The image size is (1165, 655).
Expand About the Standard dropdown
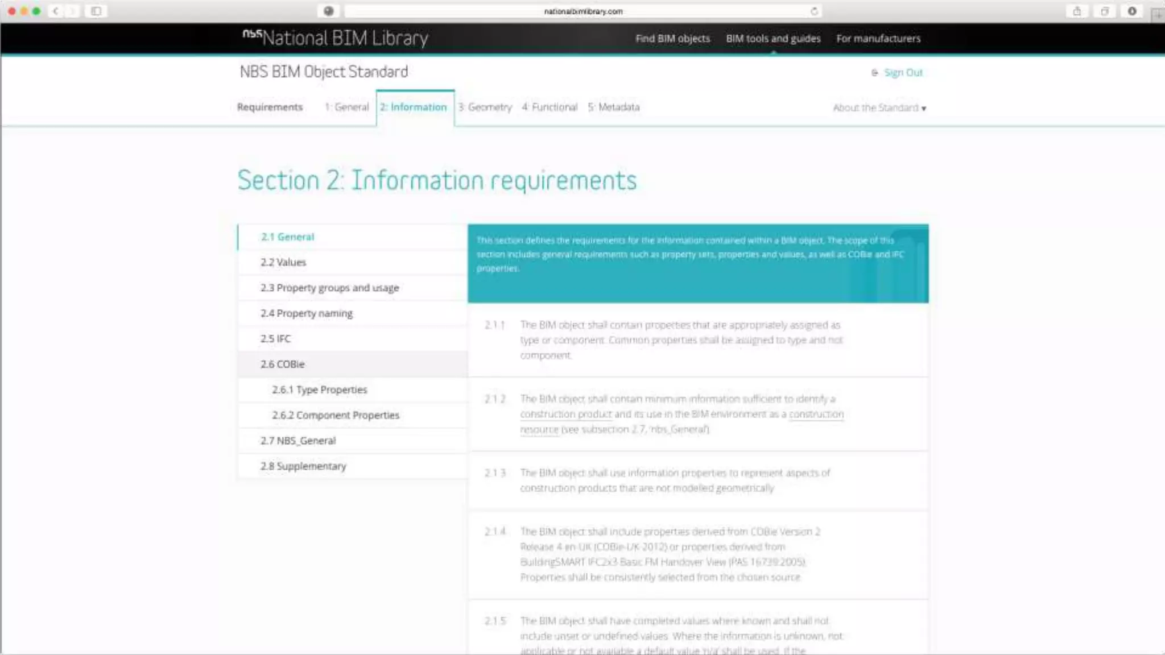click(879, 108)
